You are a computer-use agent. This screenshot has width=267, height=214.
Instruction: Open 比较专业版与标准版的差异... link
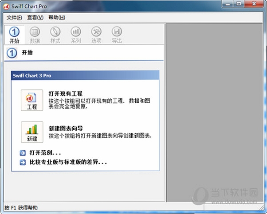click(68, 162)
